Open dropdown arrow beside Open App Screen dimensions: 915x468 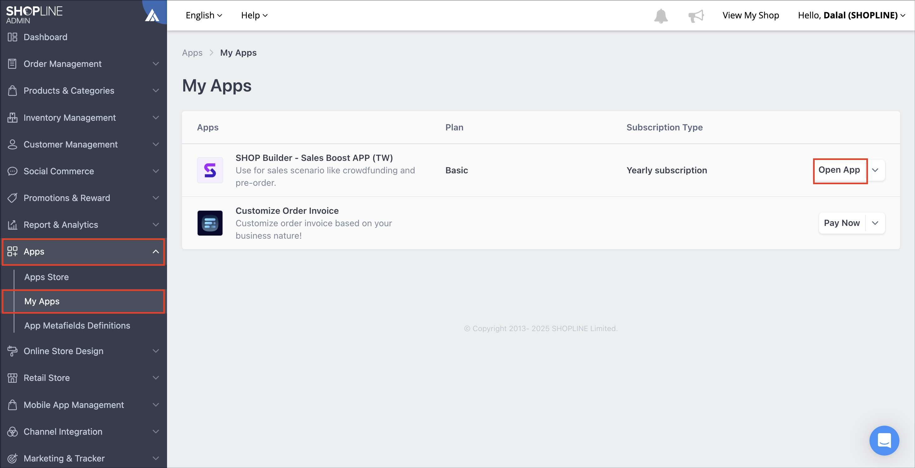click(875, 170)
